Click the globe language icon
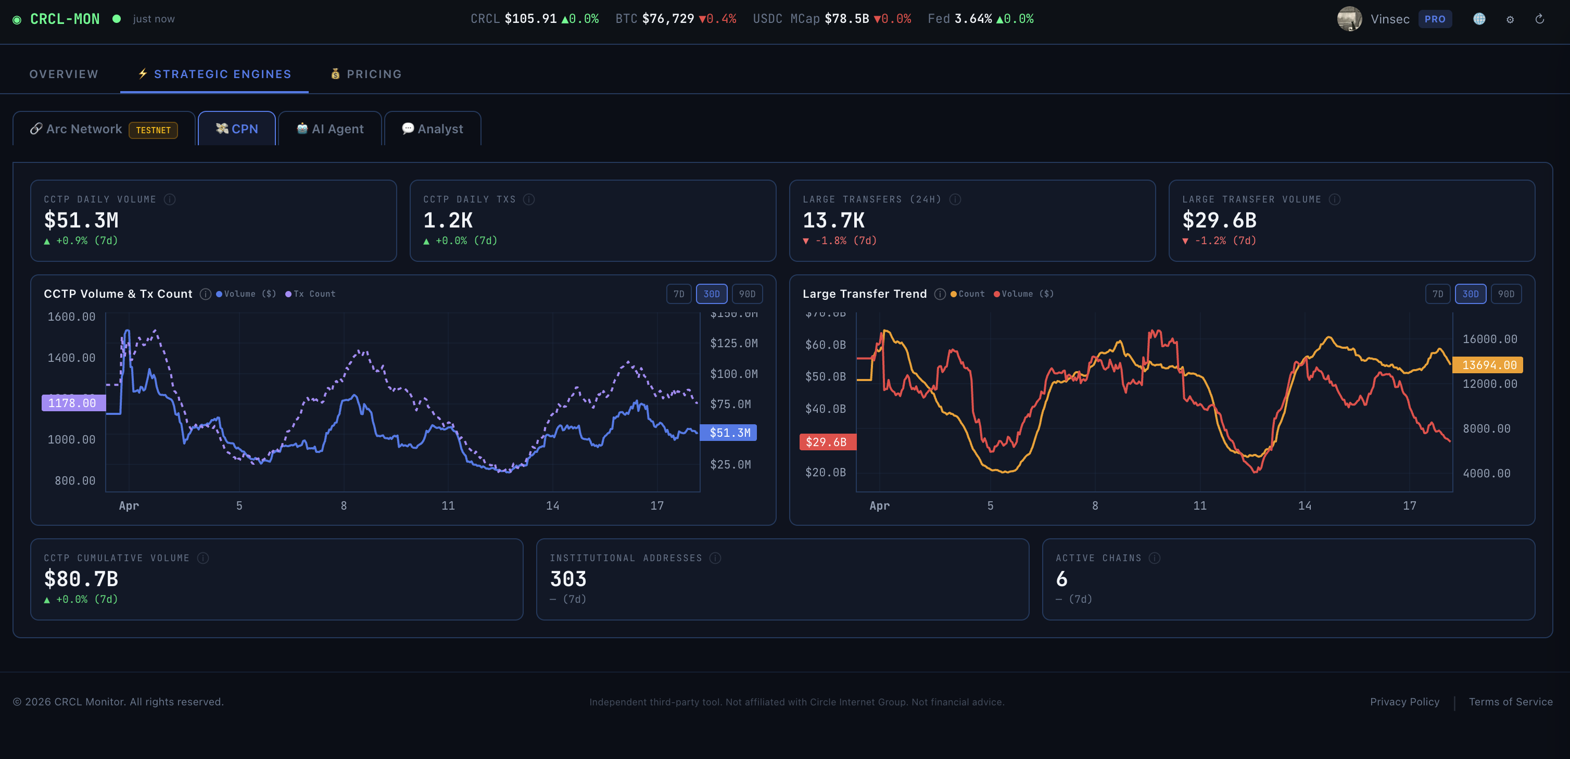 (x=1479, y=19)
